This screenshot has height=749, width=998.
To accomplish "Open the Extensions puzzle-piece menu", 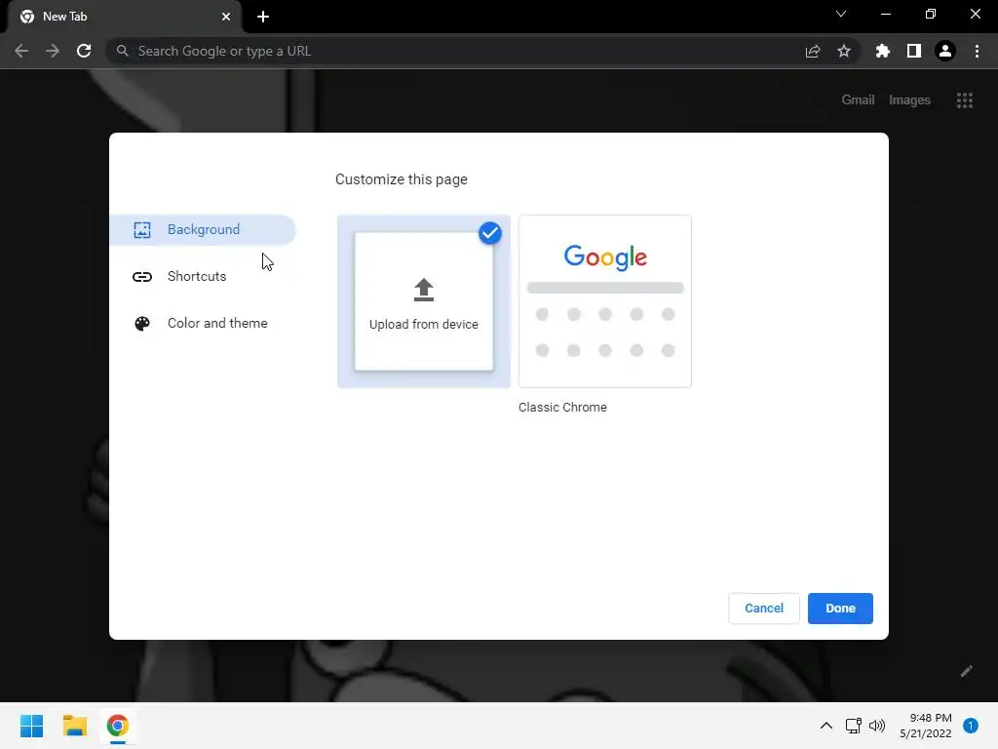I will tap(882, 51).
